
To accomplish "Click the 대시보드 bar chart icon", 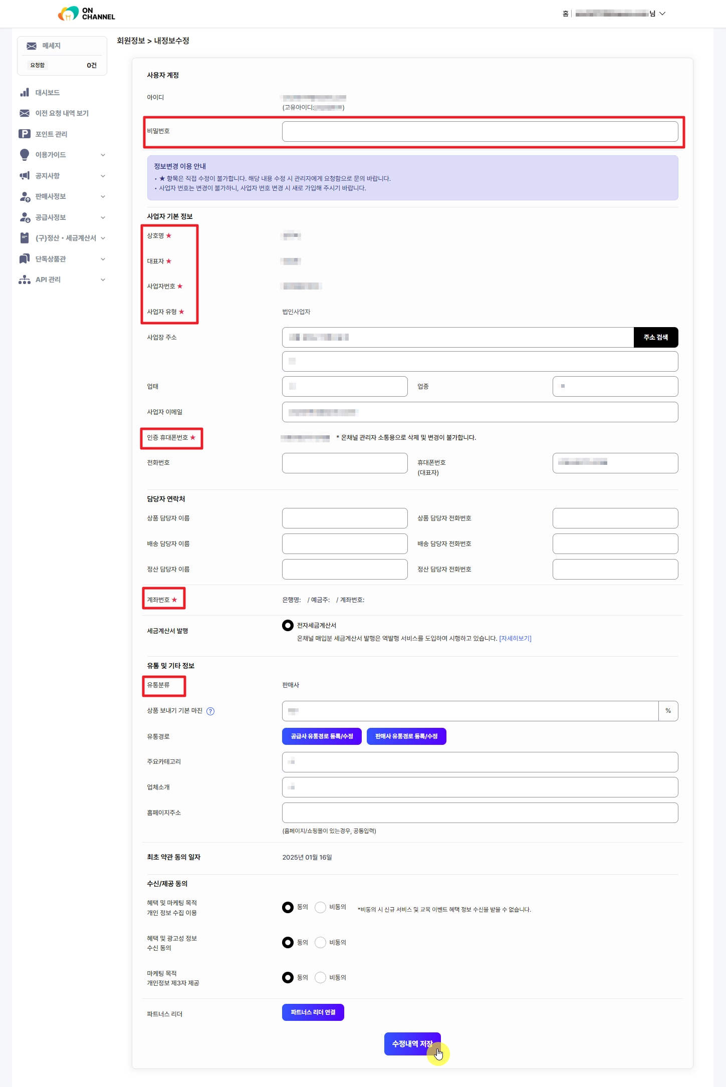I will pyautogui.click(x=25, y=93).
